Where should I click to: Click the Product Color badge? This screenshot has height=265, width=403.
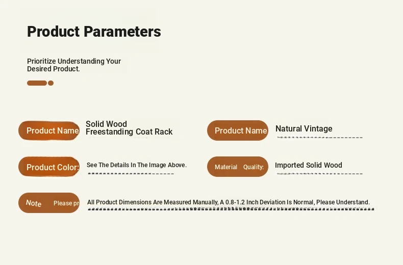click(x=49, y=167)
